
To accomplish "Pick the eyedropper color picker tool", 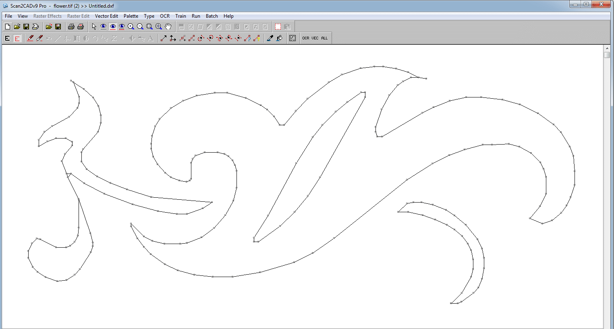I will [x=270, y=38].
